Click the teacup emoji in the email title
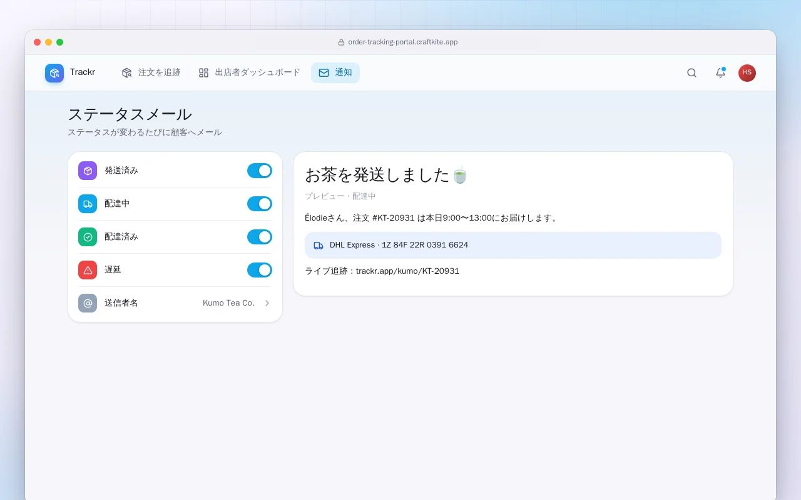 tap(460, 176)
